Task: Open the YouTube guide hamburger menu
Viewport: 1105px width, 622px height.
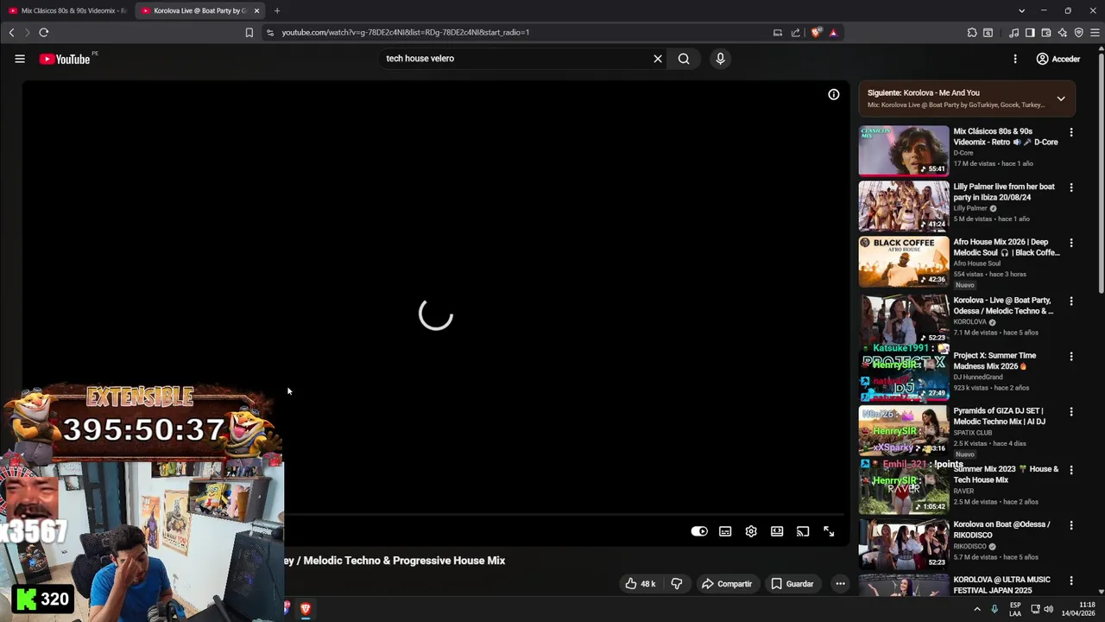Action: [x=20, y=59]
